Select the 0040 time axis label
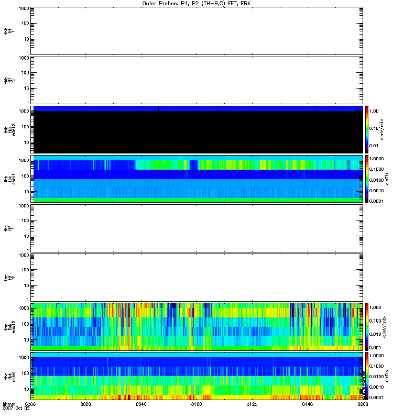Screen dimensions: 393x419 click(x=141, y=405)
